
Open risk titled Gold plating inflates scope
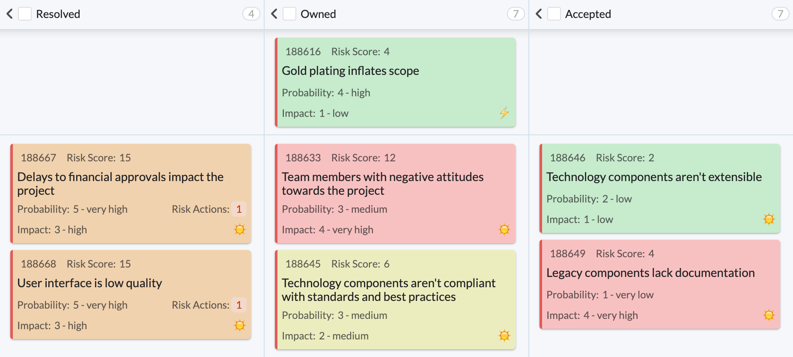coord(350,71)
